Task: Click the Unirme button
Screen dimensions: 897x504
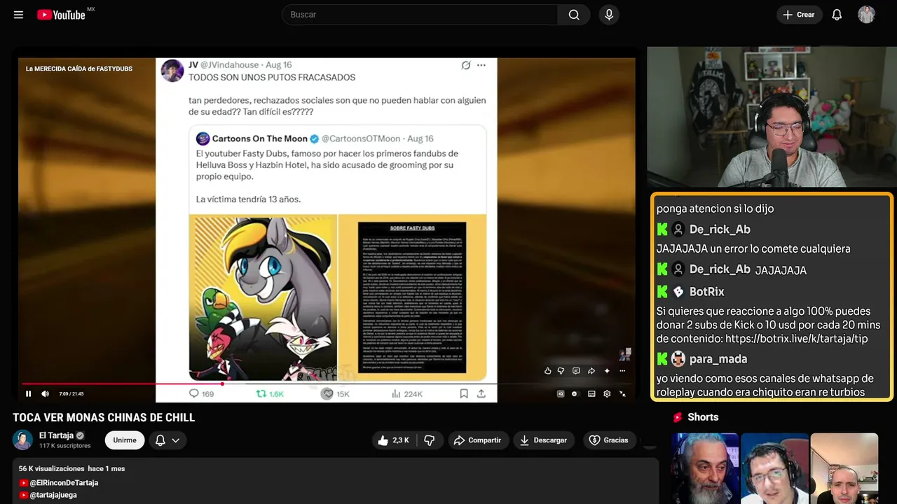Action: coord(125,440)
